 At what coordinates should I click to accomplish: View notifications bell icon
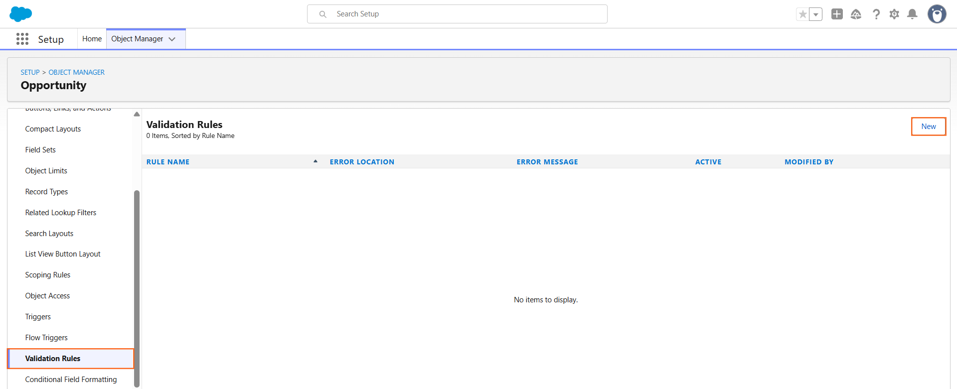pos(912,14)
